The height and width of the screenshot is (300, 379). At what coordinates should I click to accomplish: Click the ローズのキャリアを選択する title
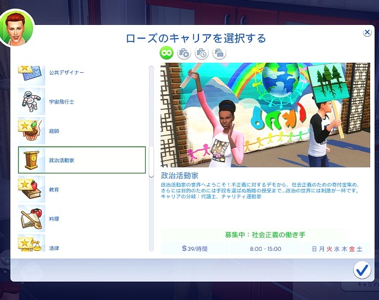[x=196, y=38]
